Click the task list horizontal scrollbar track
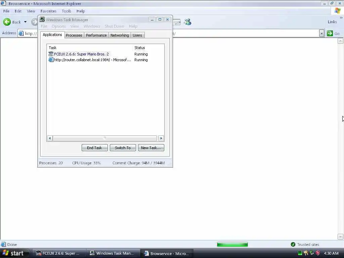Image resolution: width=344 pixels, height=258 pixels. [x=105, y=138]
